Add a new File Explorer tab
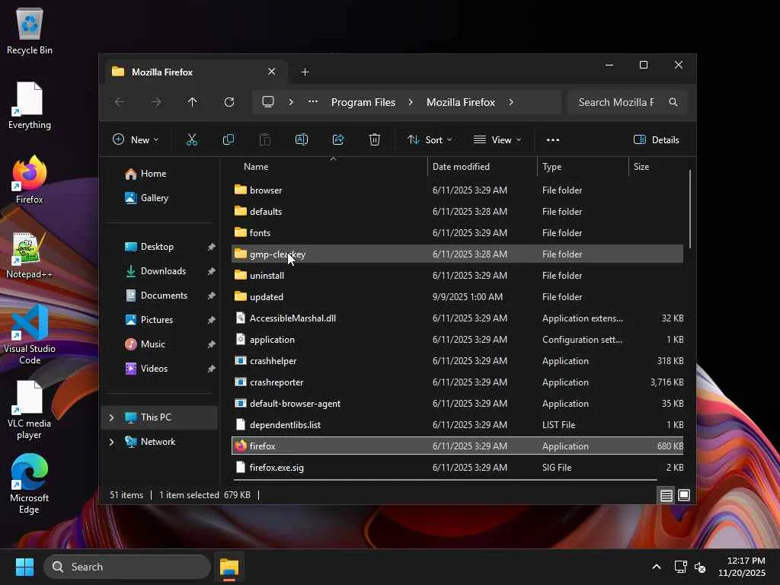Viewport: 780px width, 585px height. click(305, 72)
